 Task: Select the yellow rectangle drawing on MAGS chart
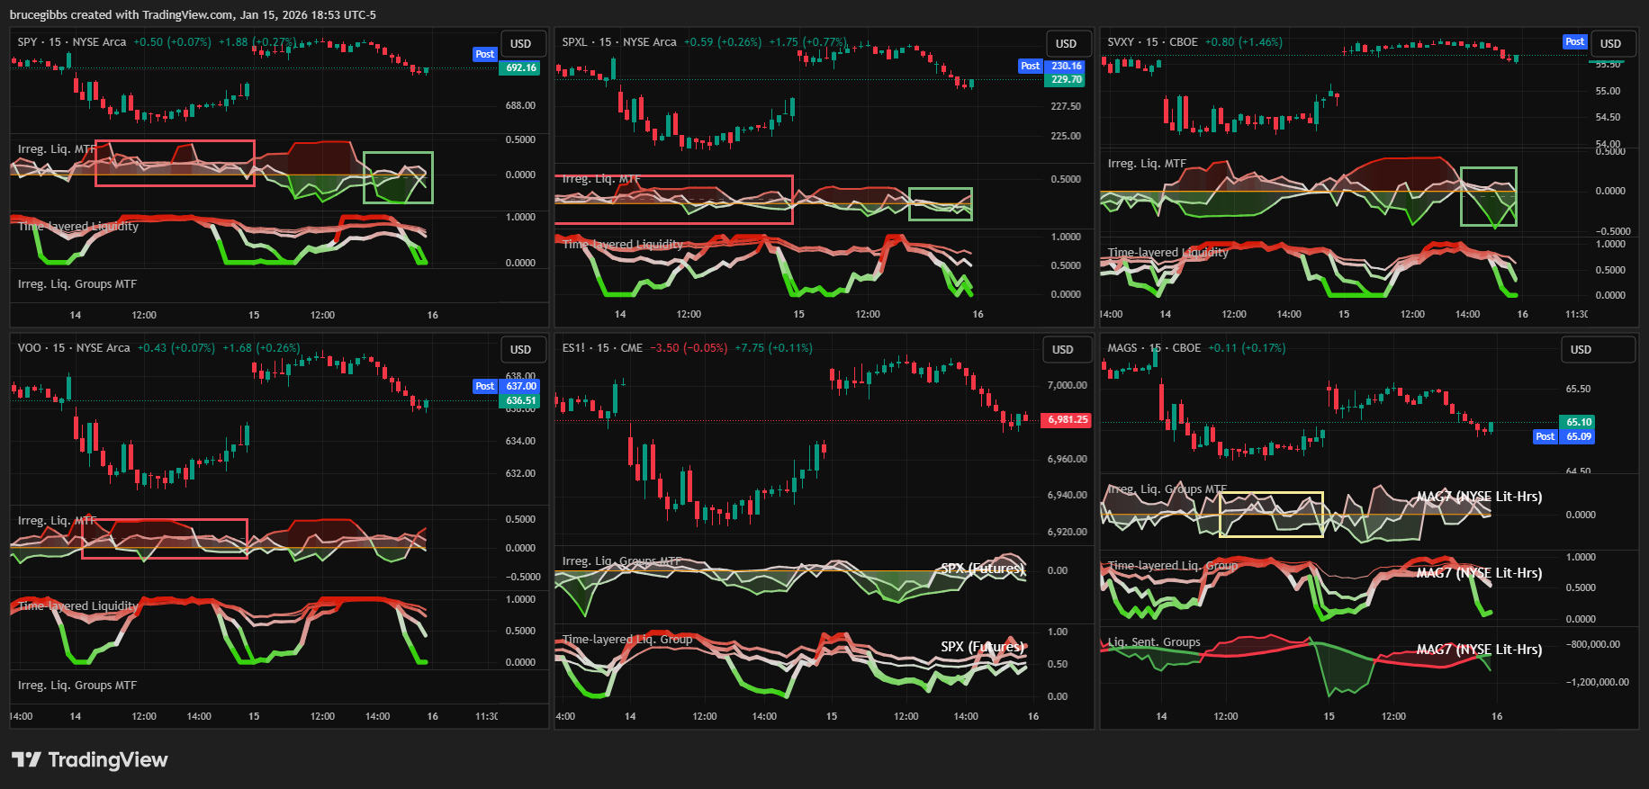point(1271,493)
